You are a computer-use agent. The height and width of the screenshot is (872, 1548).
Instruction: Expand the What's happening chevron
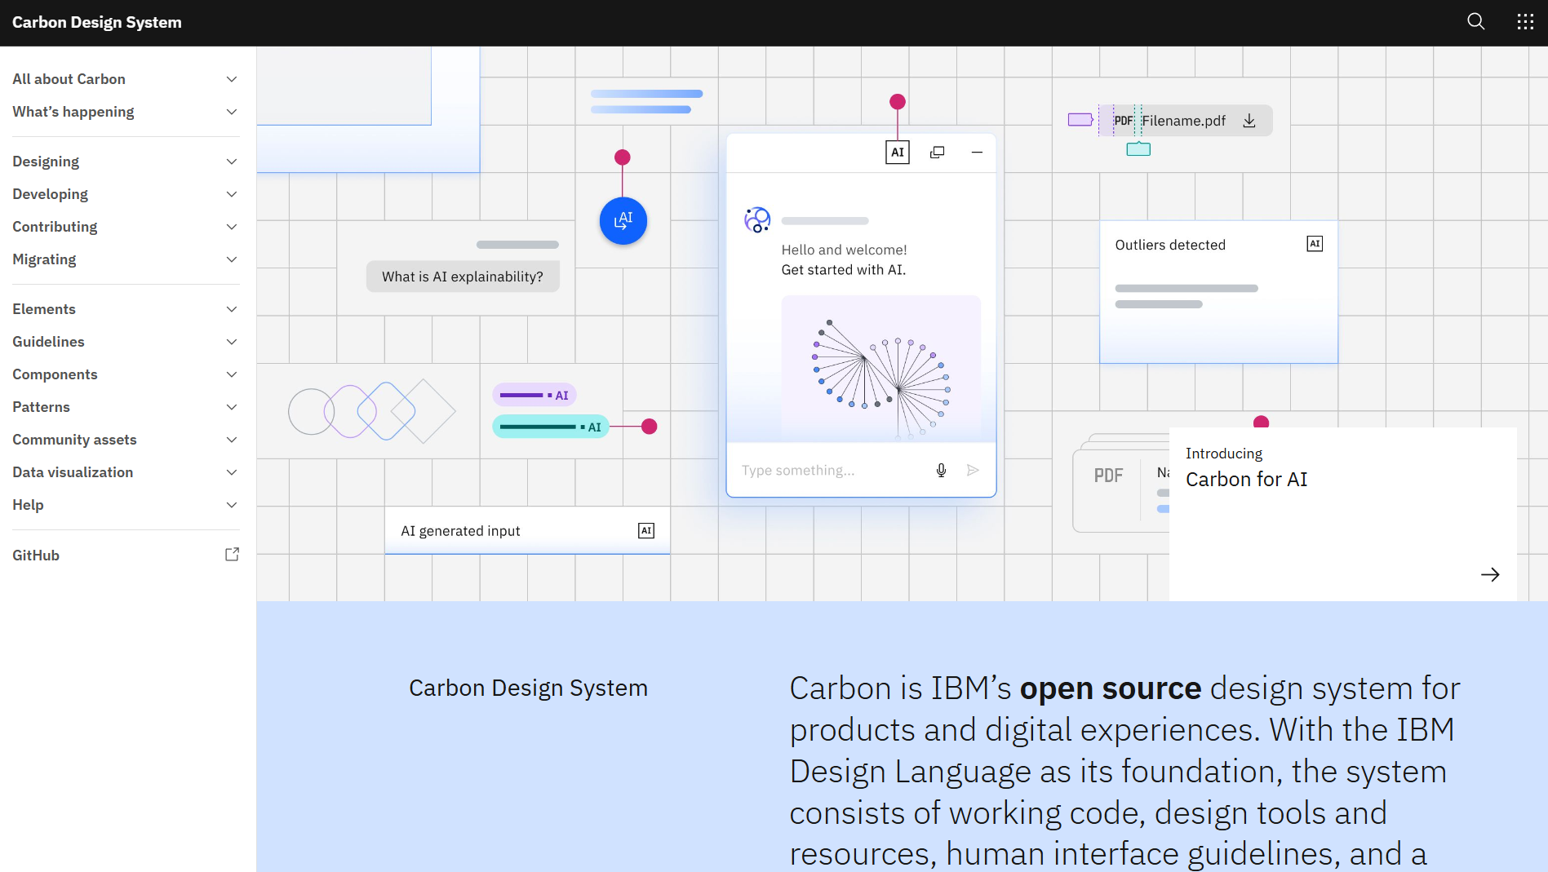click(x=232, y=112)
